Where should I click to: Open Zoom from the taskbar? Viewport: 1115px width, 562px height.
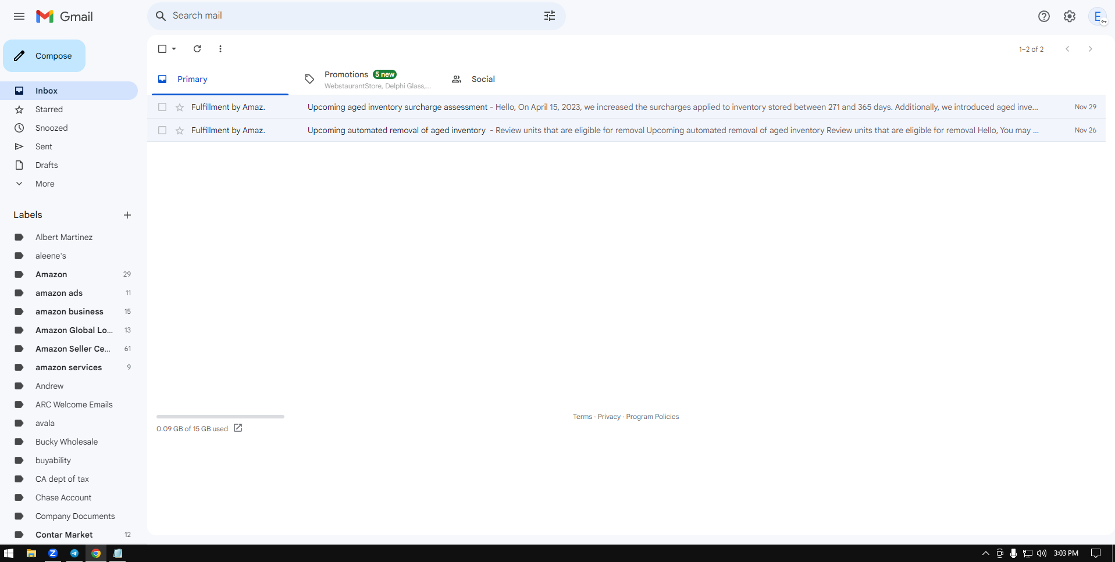point(53,553)
